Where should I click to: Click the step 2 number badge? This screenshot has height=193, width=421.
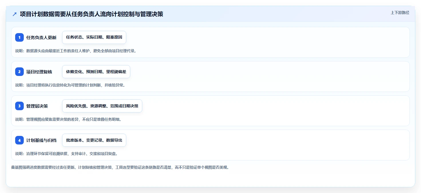(19, 72)
